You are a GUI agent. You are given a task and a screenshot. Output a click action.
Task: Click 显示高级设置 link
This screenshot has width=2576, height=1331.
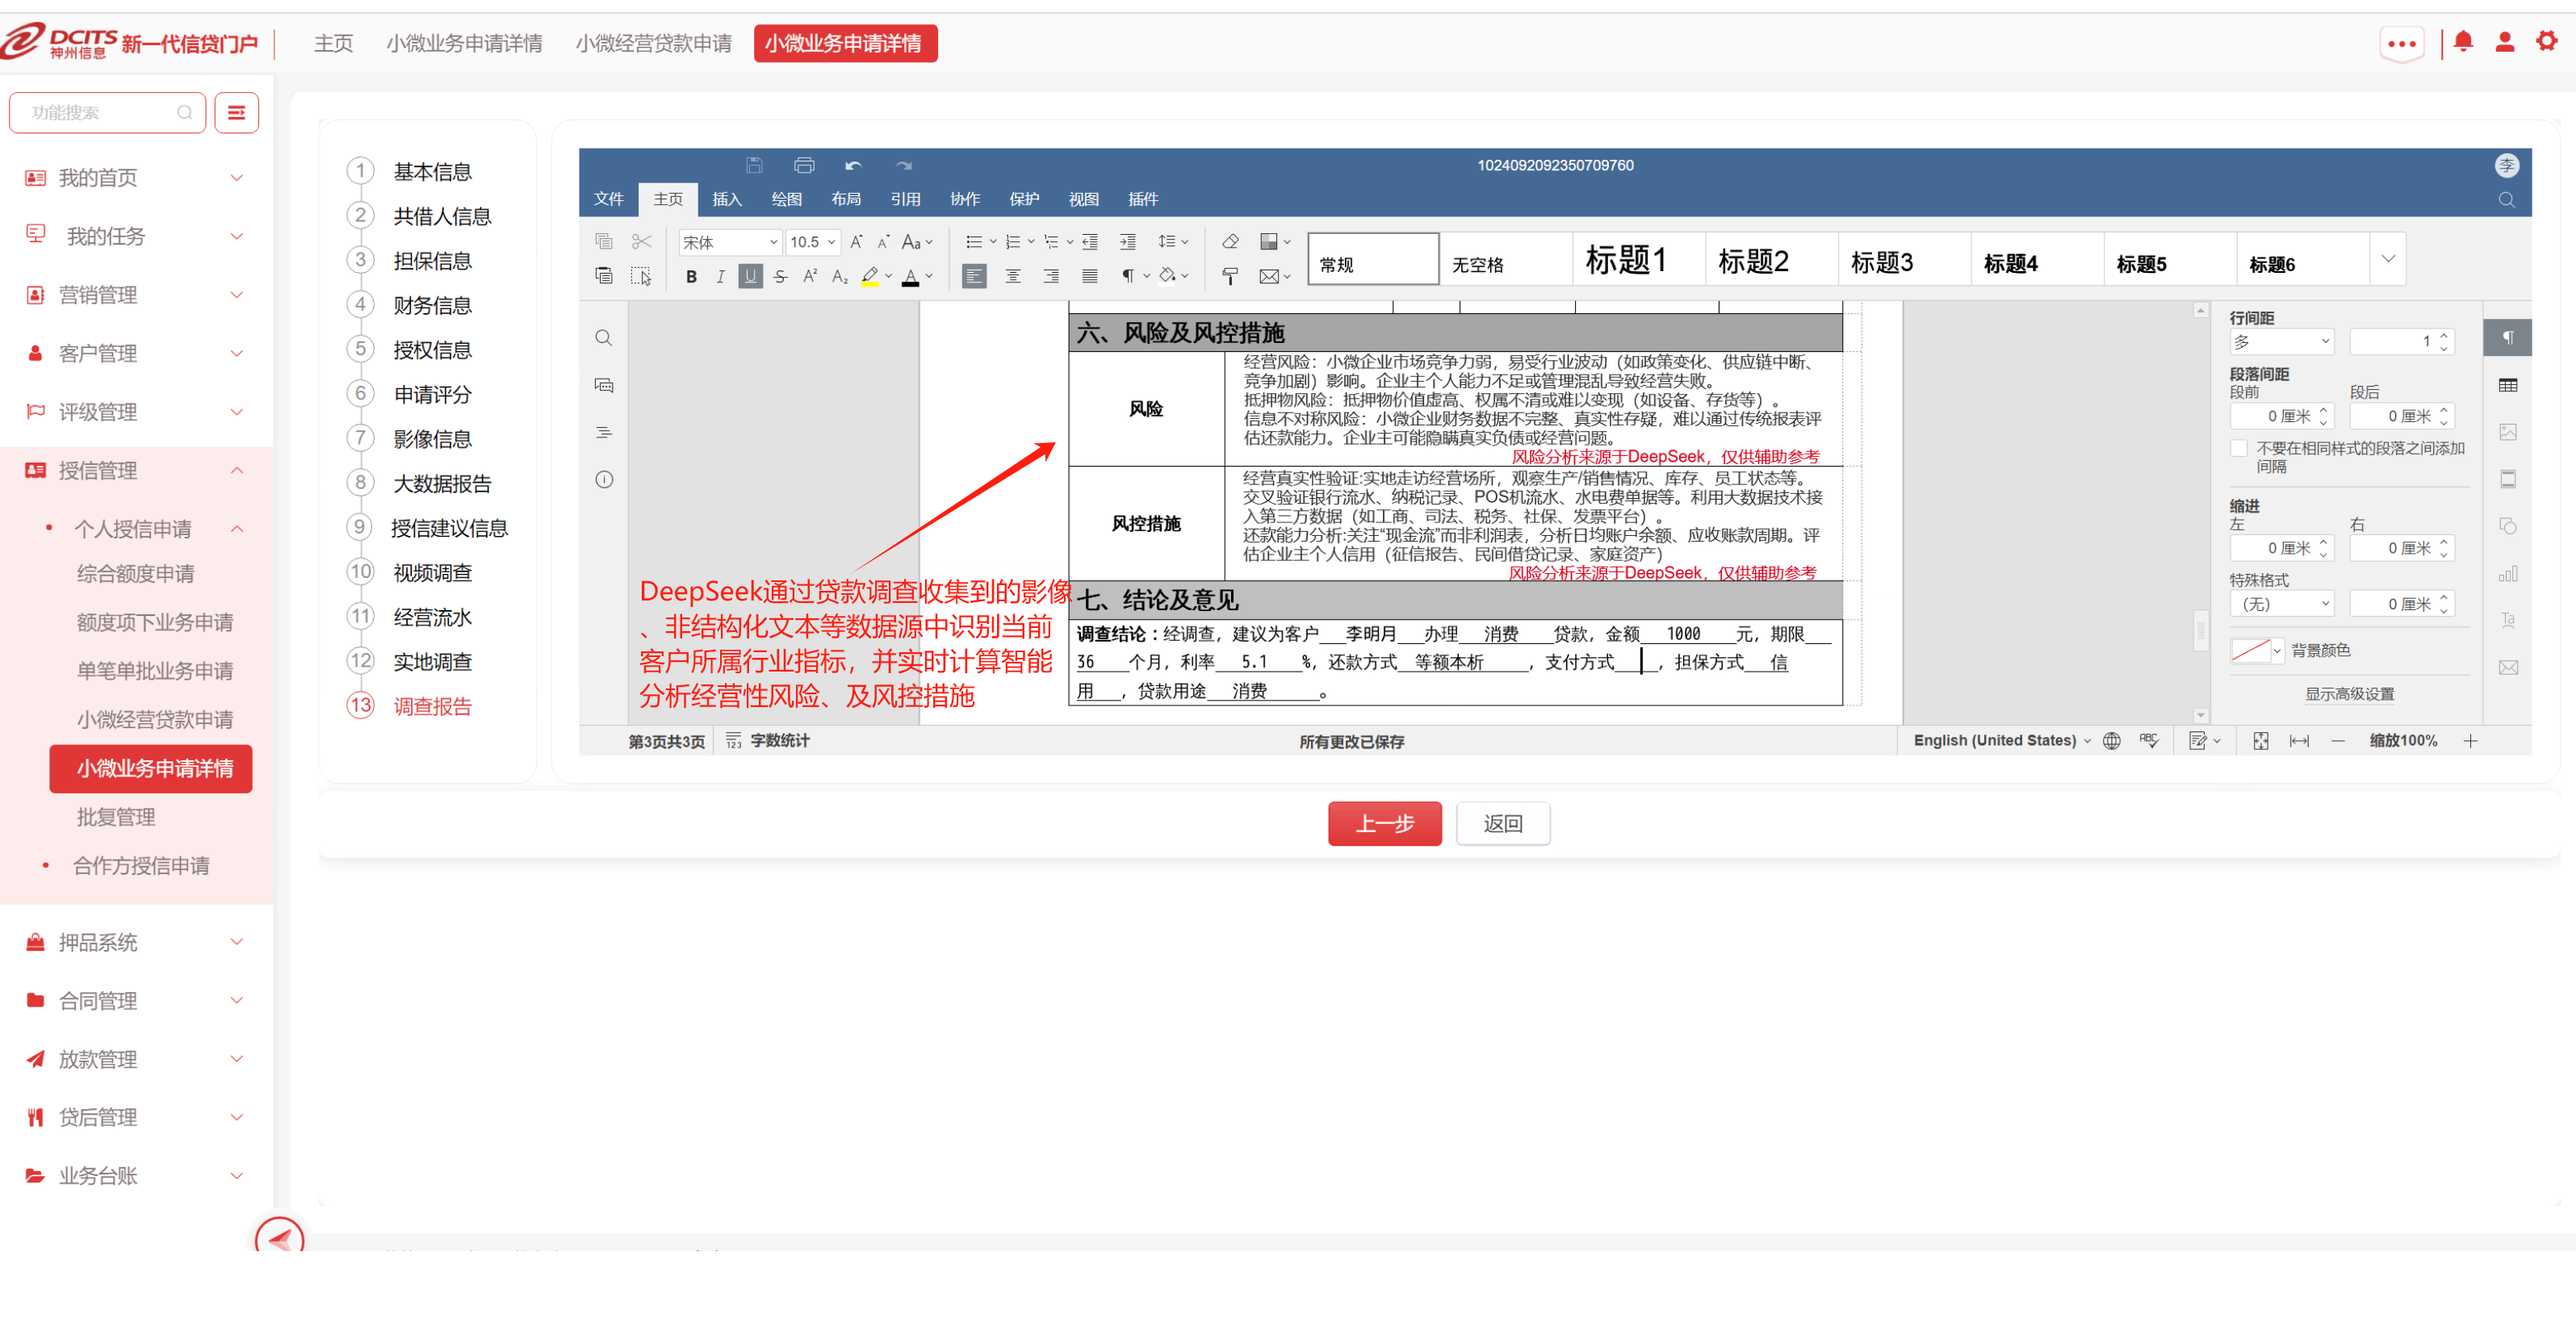pos(2349,694)
